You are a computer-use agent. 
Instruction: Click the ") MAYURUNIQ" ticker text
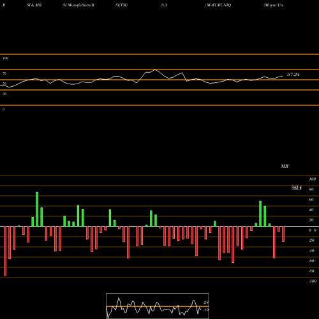click(x=218, y=5)
